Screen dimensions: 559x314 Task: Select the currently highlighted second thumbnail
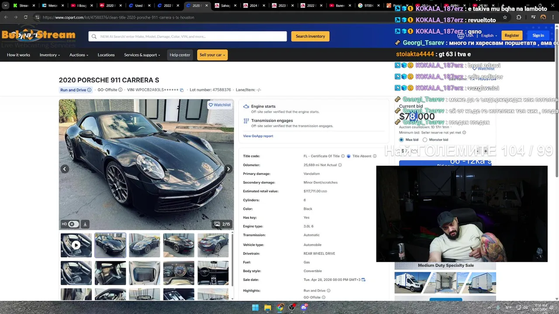pos(110,245)
